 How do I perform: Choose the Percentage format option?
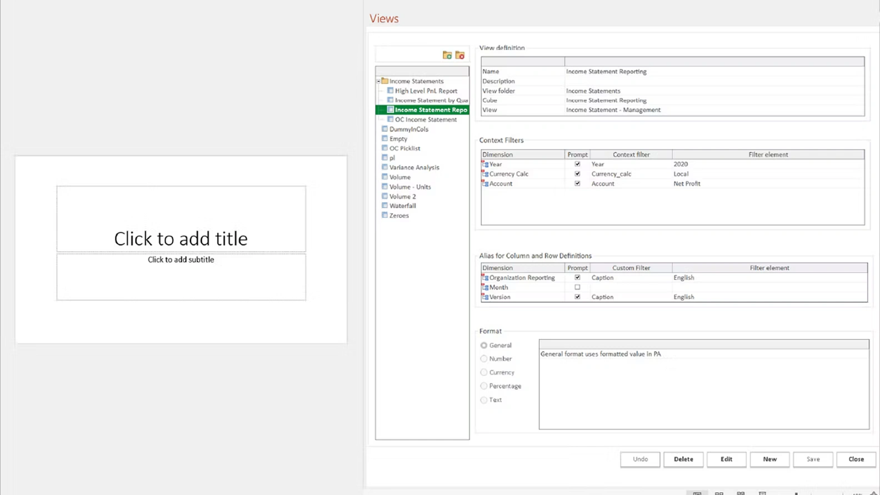484,386
